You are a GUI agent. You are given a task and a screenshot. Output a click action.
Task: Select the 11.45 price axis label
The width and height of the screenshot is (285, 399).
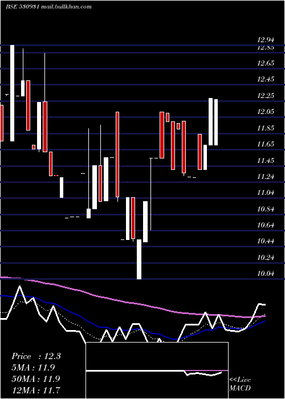click(x=266, y=161)
